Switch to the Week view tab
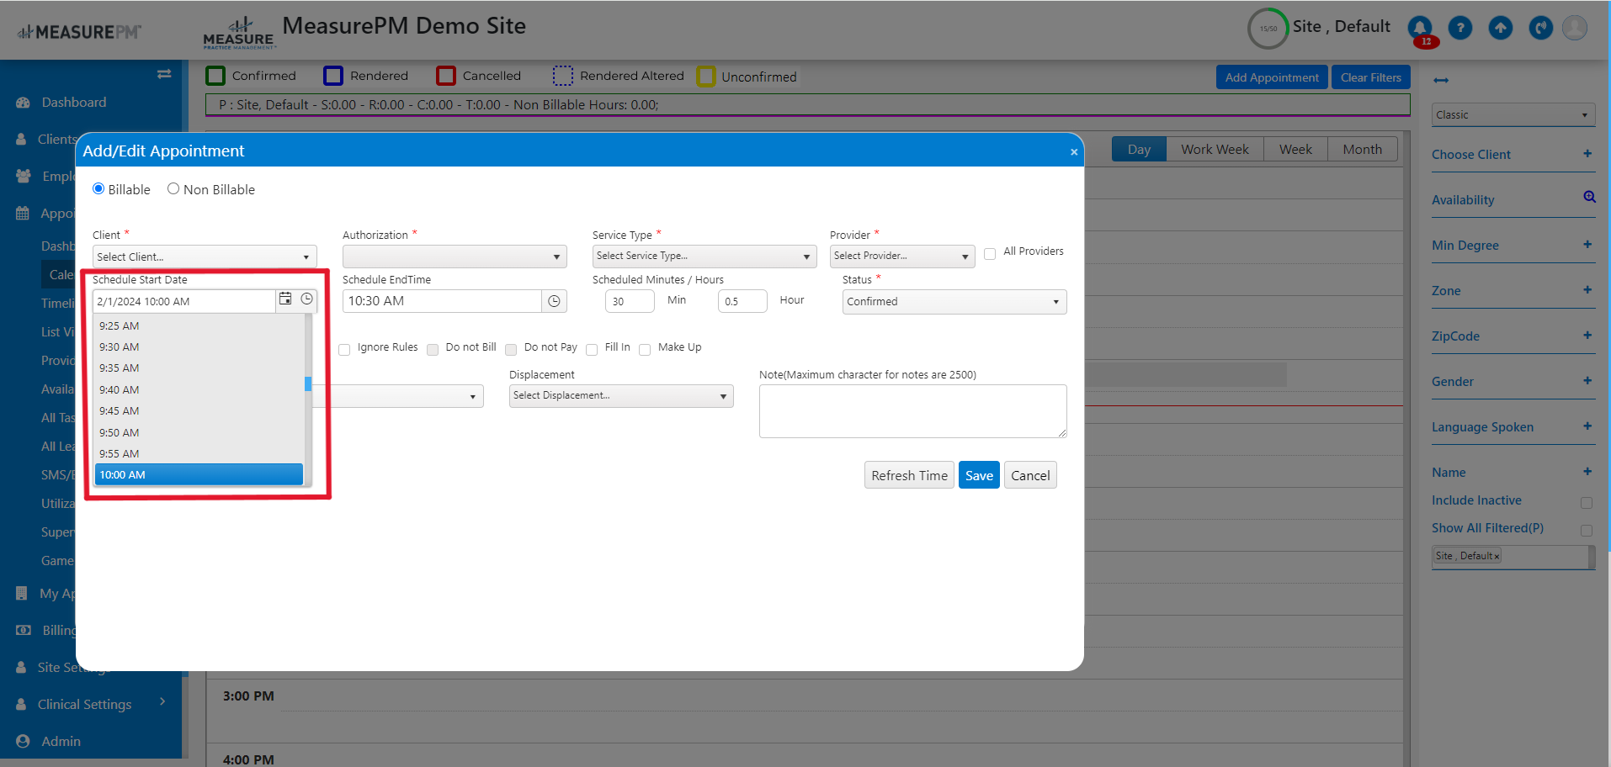 1295,149
